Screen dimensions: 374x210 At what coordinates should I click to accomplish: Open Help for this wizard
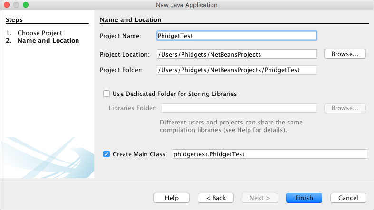pos(172,198)
